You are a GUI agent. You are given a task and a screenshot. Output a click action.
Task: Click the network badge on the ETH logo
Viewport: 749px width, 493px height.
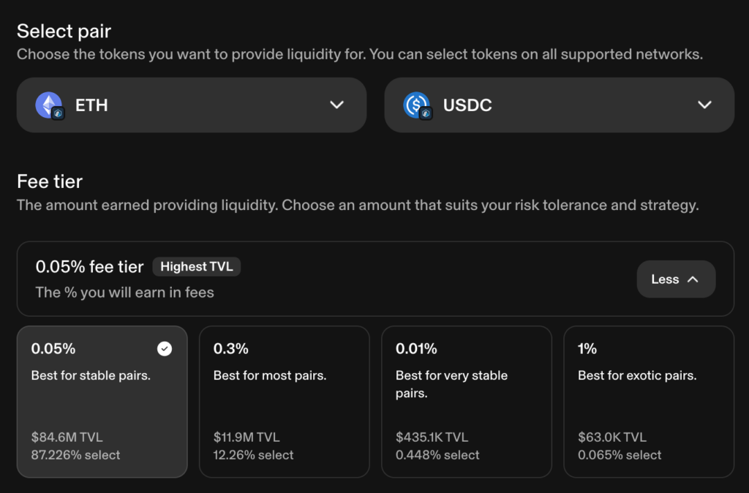[59, 113]
